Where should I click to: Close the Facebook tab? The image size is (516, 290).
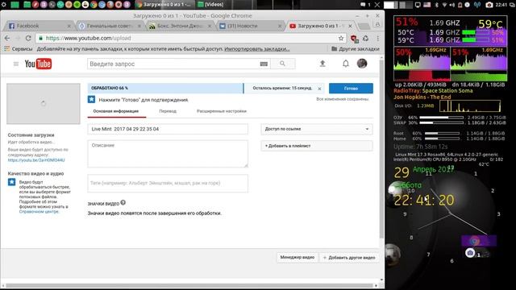point(69,26)
